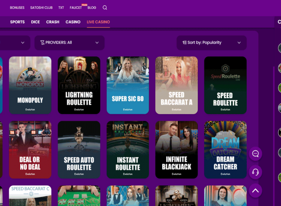Go to the Crash tab

pyautogui.click(x=53, y=22)
